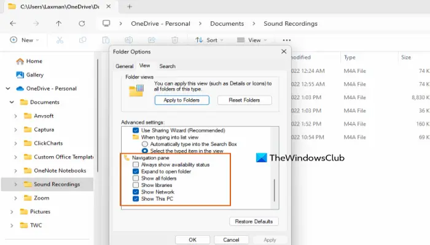Select the Captura folder icon in sidebar
This screenshot has height=245, width=430.
pos(28,129)
